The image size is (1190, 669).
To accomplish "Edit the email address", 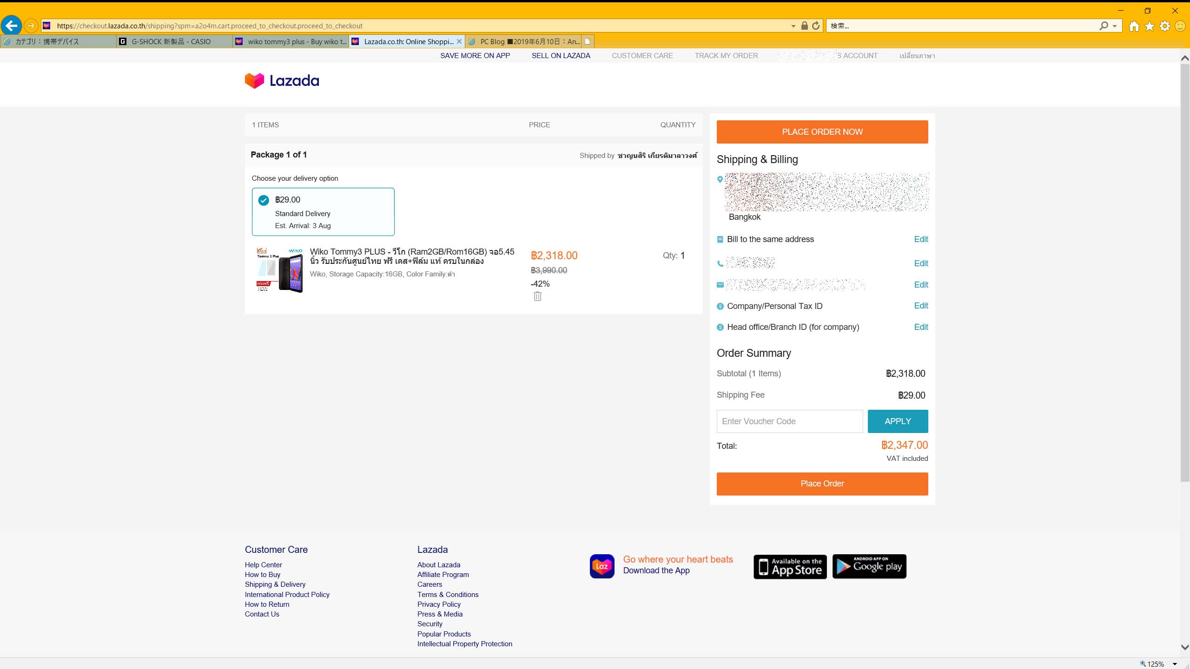I will pyautogui.click(x=920, y=285).
